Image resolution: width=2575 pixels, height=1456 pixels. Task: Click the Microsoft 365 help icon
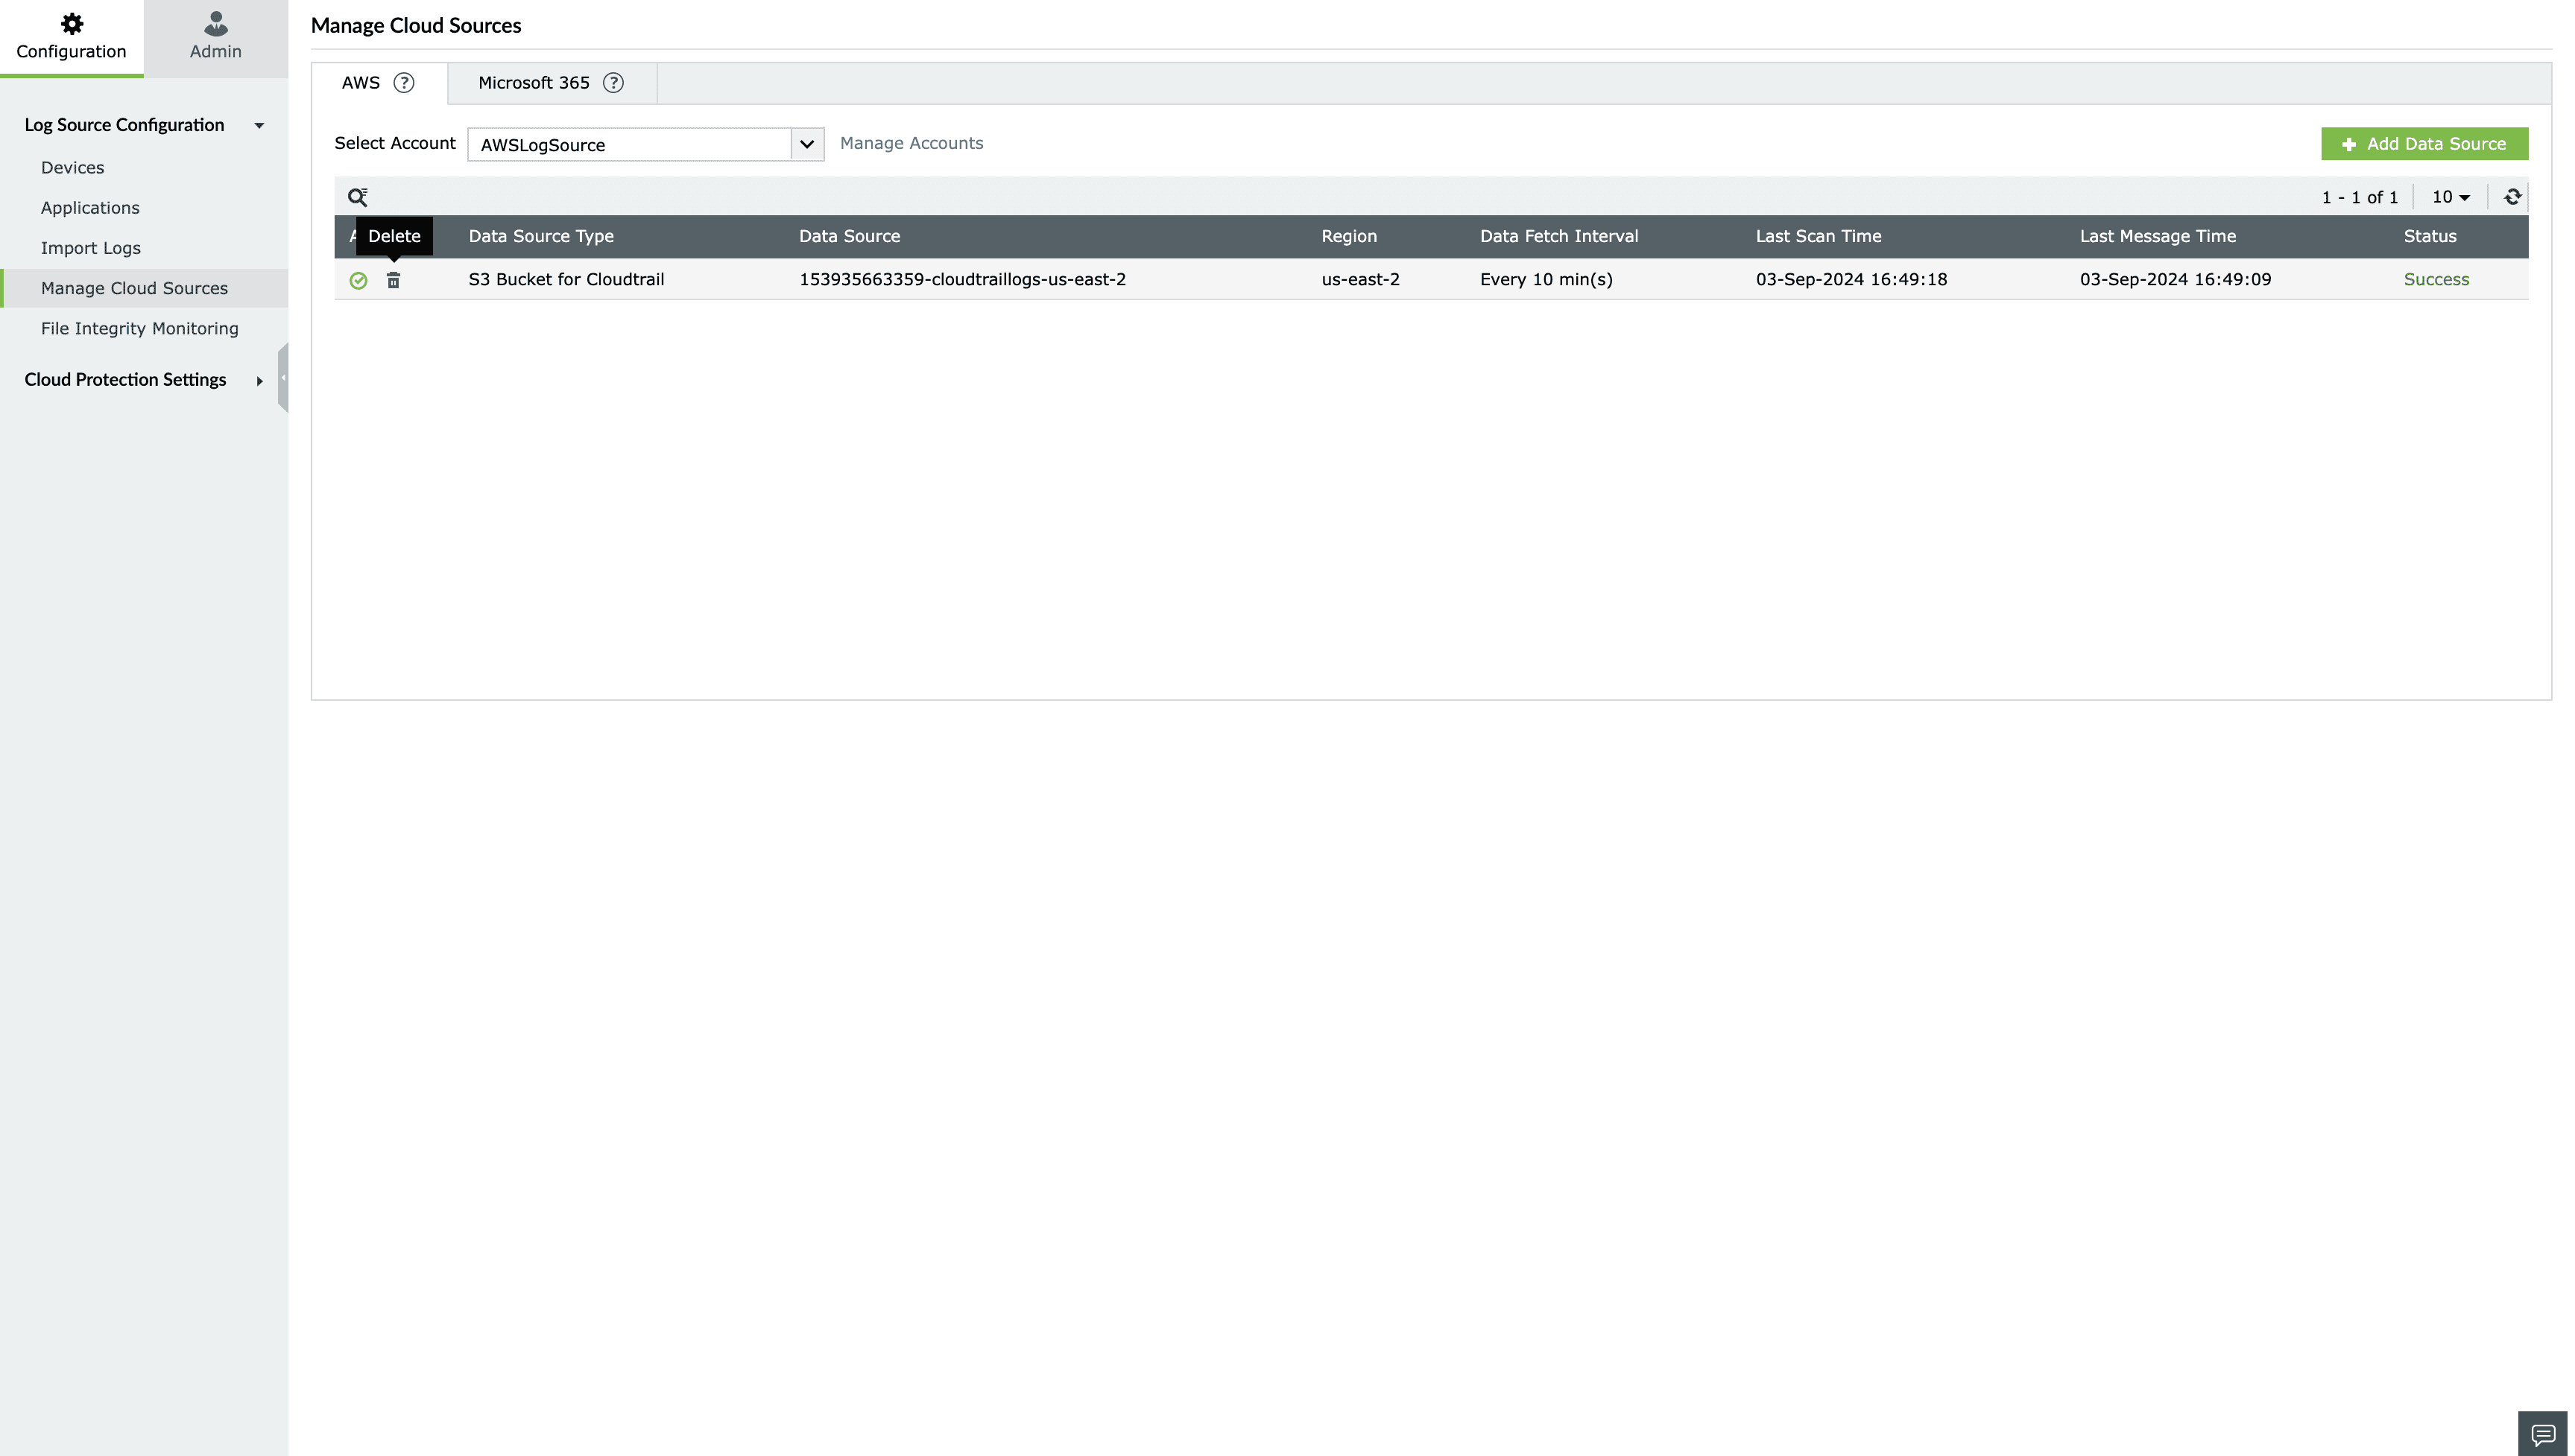(x=613, y=83)
